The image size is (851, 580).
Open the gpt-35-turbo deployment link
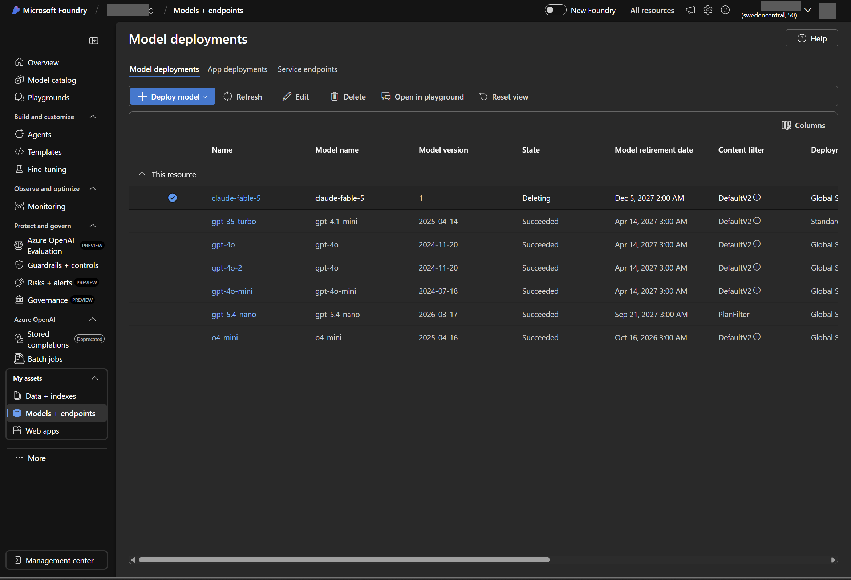[234, 221]
